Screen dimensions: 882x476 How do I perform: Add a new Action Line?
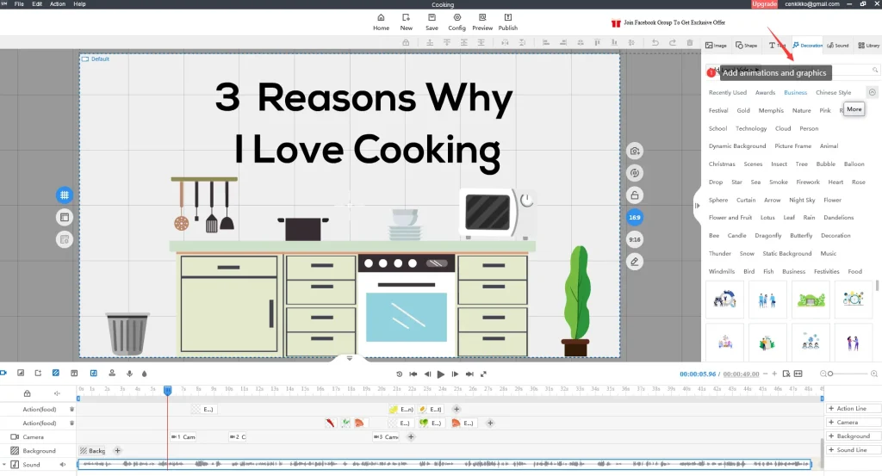point(848,409)
